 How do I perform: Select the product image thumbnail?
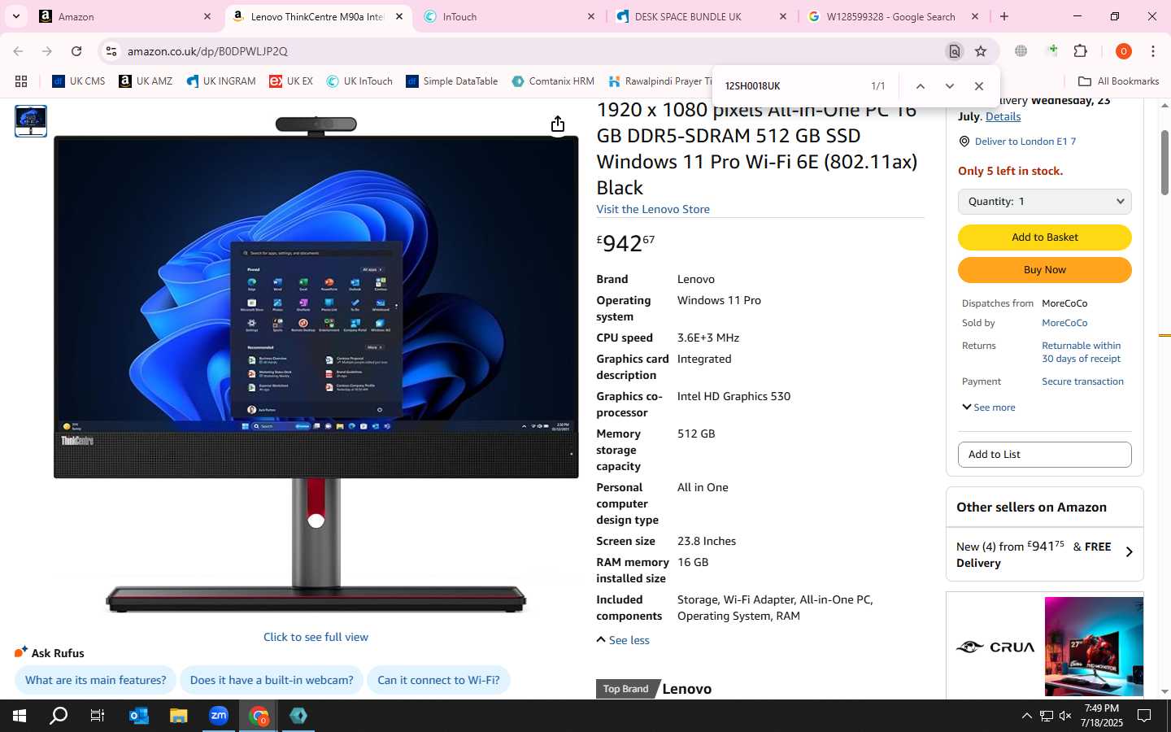point(31,121)
